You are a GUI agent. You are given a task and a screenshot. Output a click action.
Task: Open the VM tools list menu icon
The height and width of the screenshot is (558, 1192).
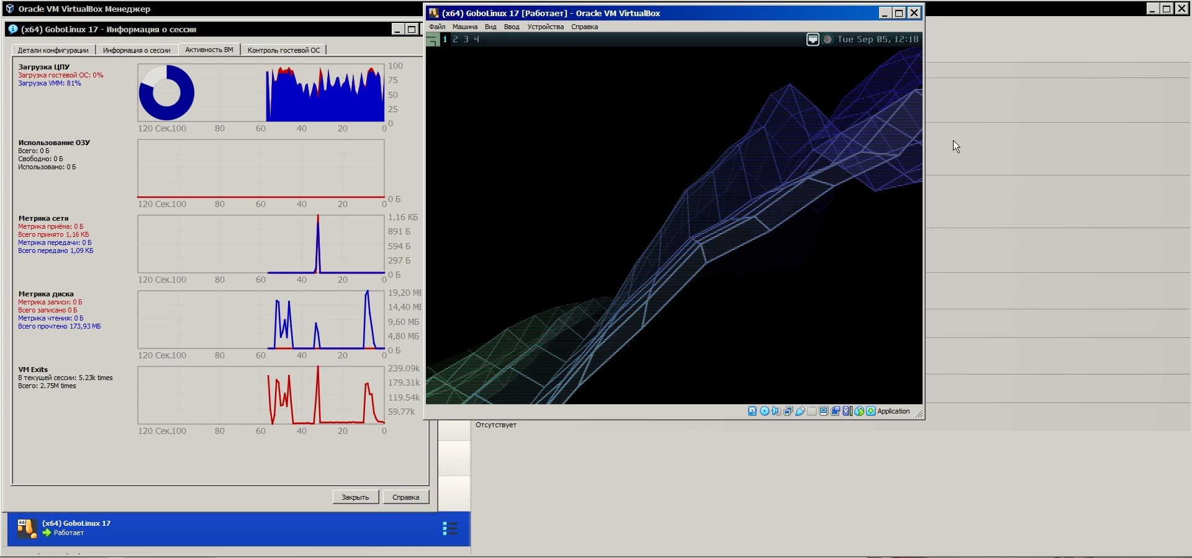(450, 528)
